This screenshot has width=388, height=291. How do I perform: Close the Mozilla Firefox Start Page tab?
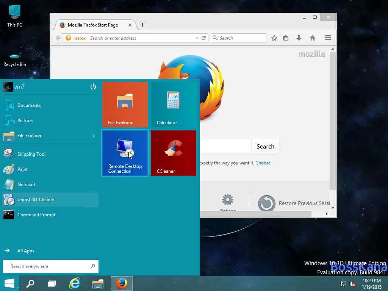[x=130, y=25]
